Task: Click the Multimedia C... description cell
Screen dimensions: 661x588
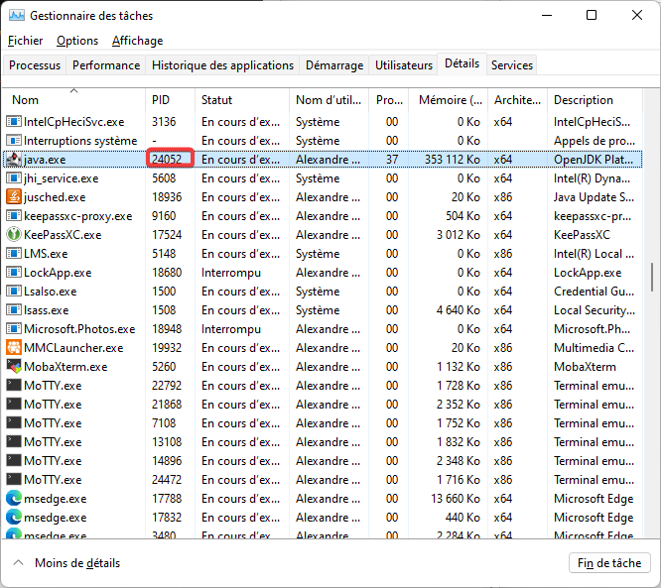Action: click(x=594, y=347)
